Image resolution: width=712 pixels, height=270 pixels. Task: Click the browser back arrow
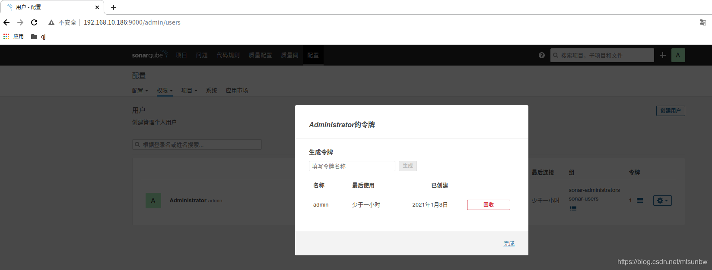click(x=6, y=22)
